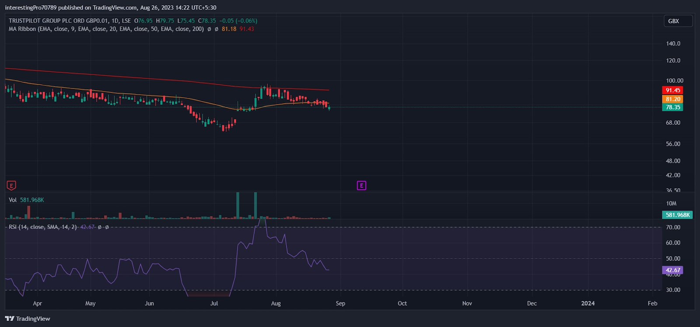The width and height of the screenshot is (700, 327).
Task: Click the orange 81.18 EMA value
Action: 229,29
